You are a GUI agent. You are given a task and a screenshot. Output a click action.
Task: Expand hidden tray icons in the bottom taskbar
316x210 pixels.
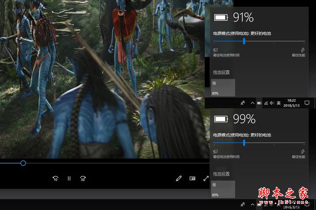[252, 204]
